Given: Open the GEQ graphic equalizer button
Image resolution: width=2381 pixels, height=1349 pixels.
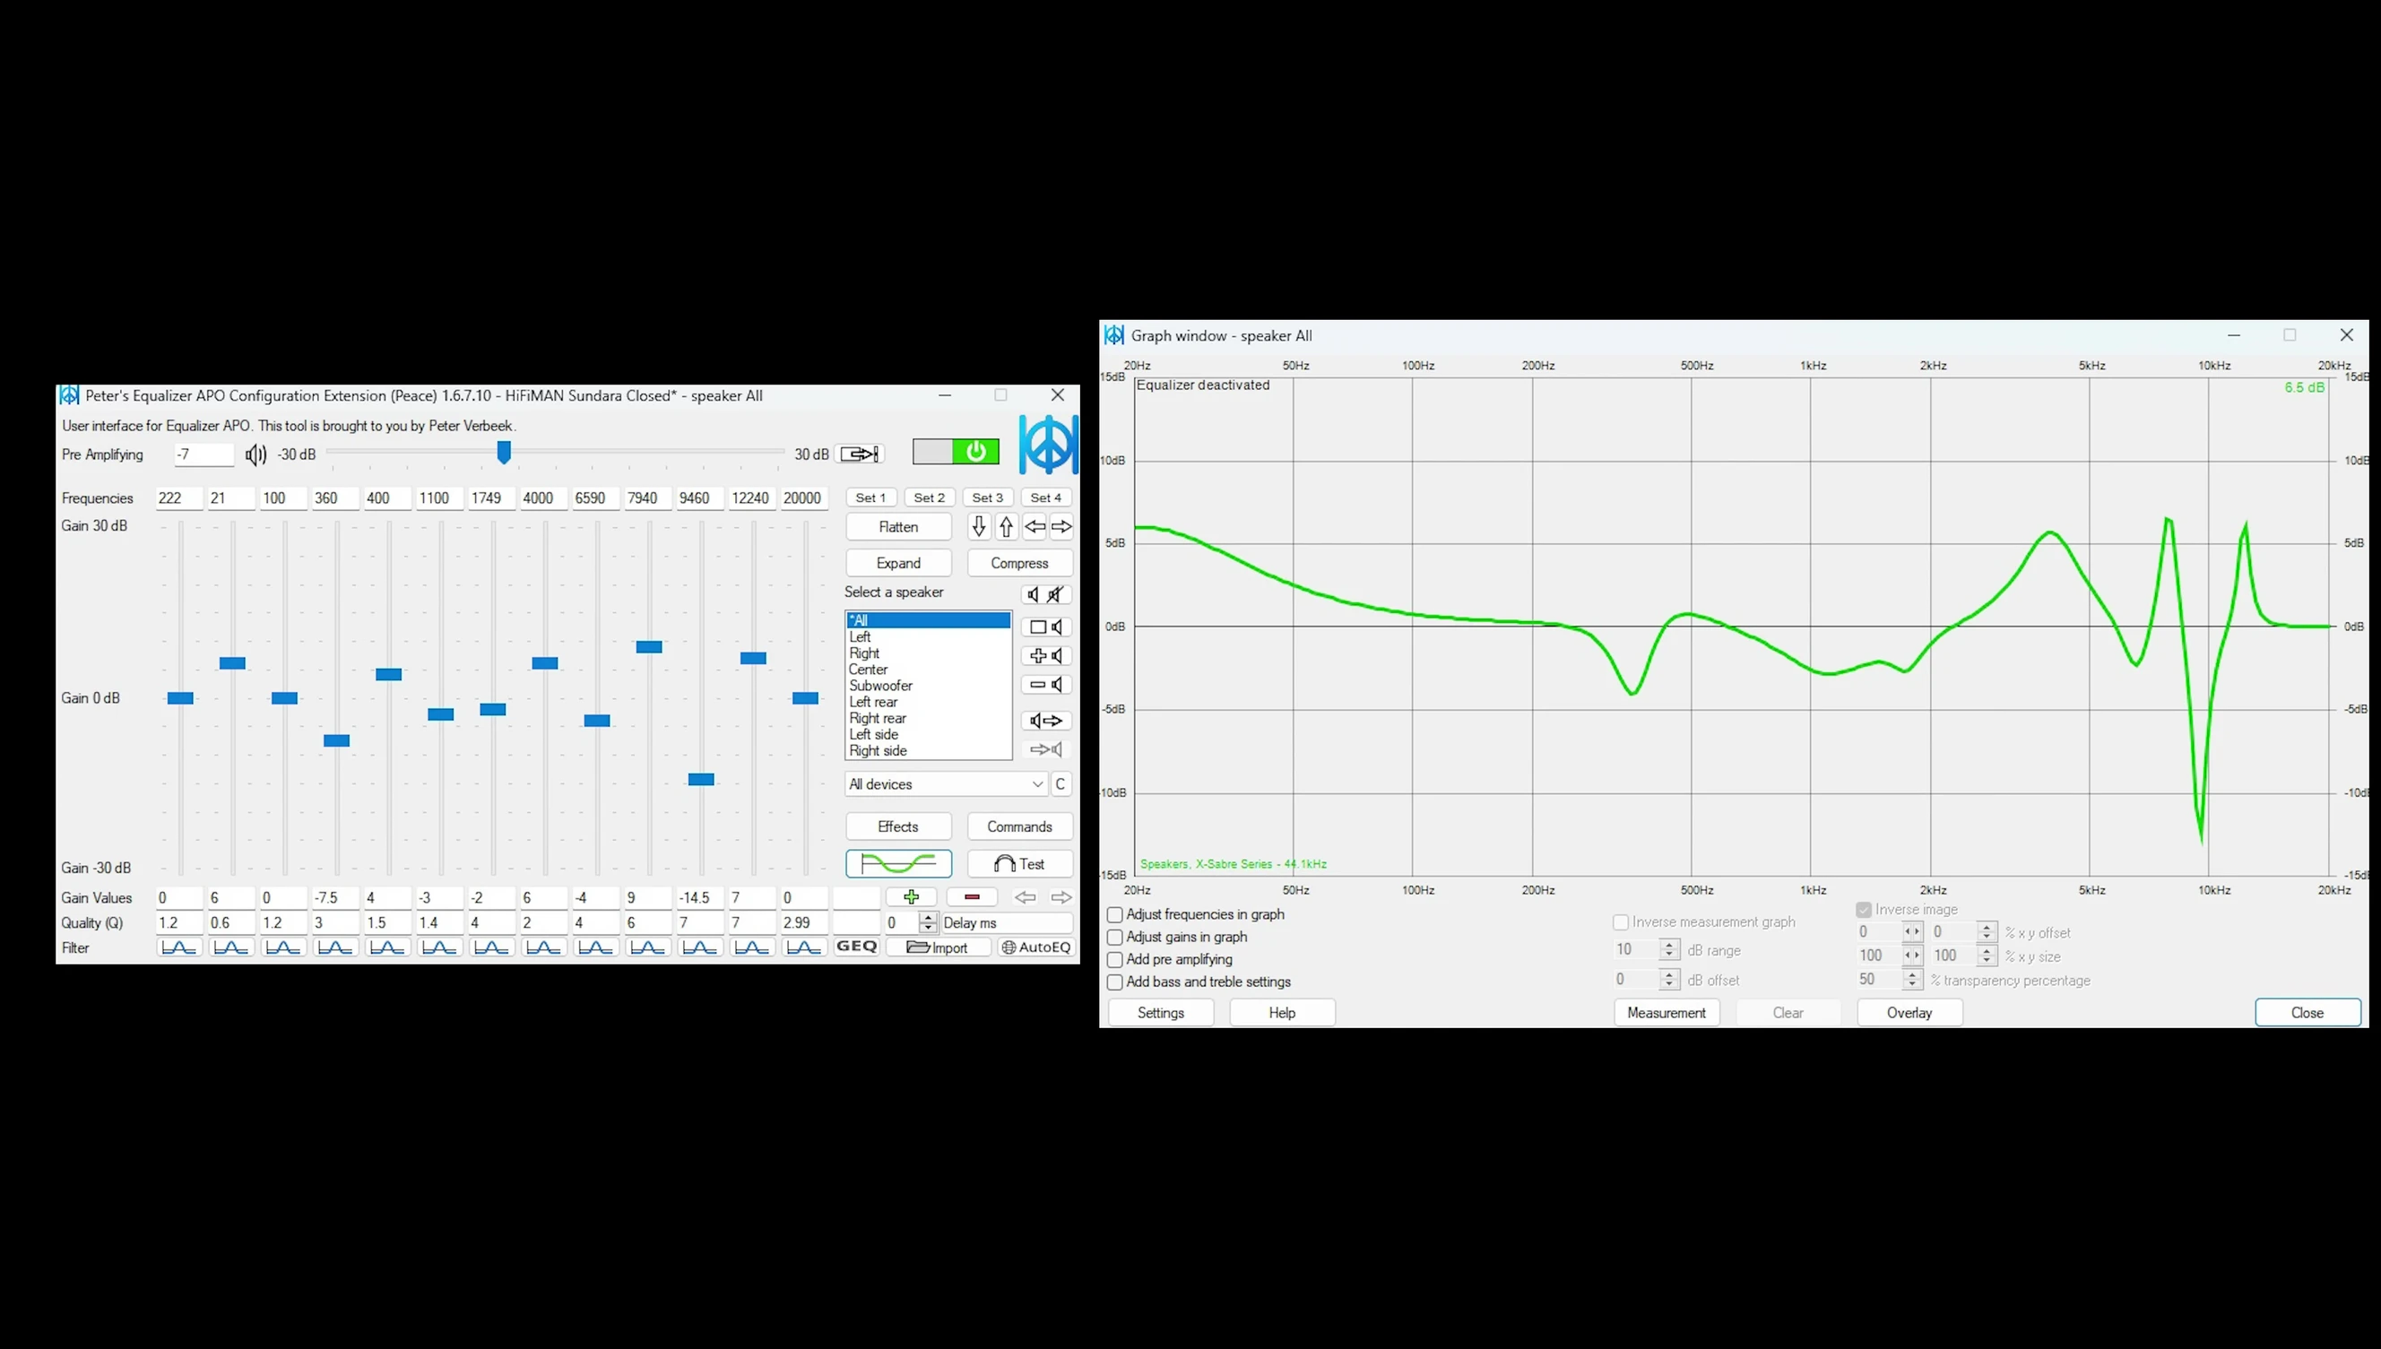Looking at the screenshot, I should [x=856, y=947].
